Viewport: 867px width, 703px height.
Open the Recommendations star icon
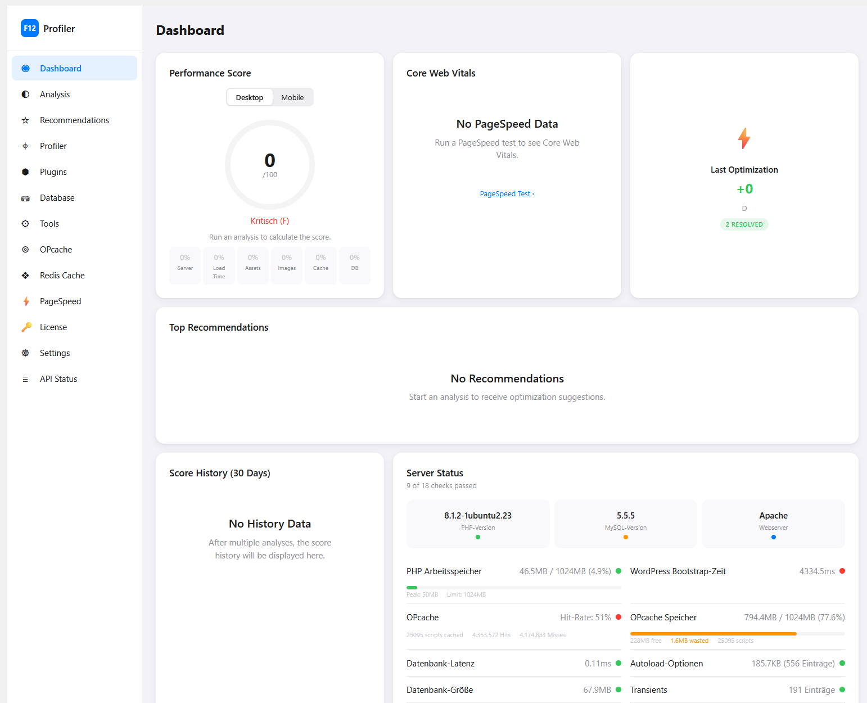pos(25,120)
